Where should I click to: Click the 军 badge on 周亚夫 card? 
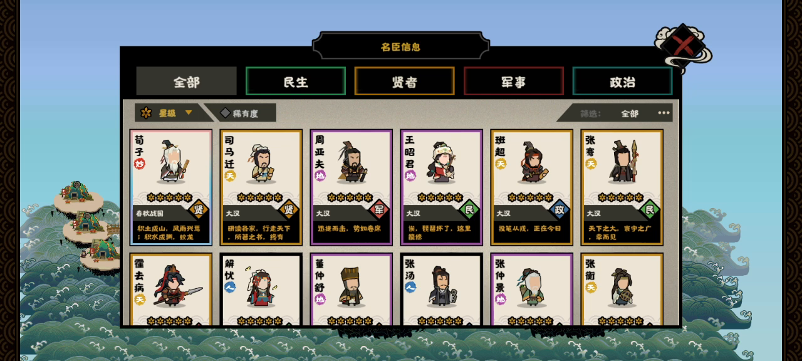(379, 210)
